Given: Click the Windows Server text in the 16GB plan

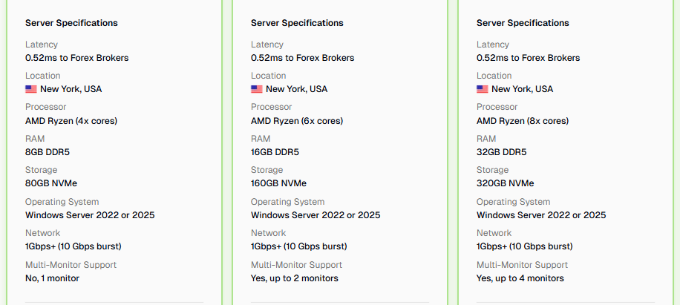Looking at the screenshot, I should (316, 215).
